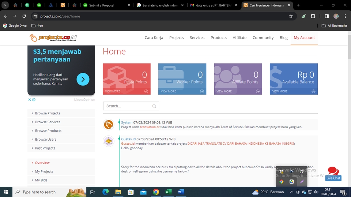View more Affiliate Points

click(x=238, y=91)
